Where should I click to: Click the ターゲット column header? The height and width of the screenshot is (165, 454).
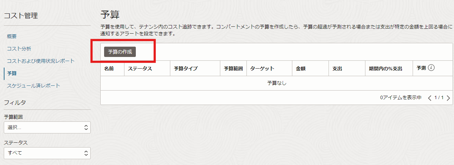(262, 69)
